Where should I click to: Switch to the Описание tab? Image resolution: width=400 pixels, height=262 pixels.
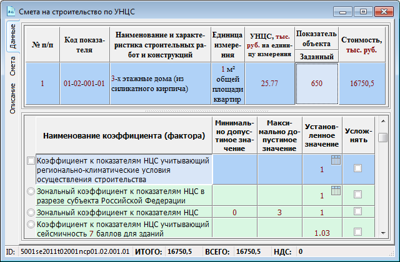coord(12,99)
